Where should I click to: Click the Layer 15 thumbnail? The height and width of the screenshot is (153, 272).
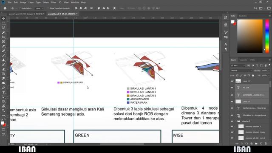tap(238, 81)
